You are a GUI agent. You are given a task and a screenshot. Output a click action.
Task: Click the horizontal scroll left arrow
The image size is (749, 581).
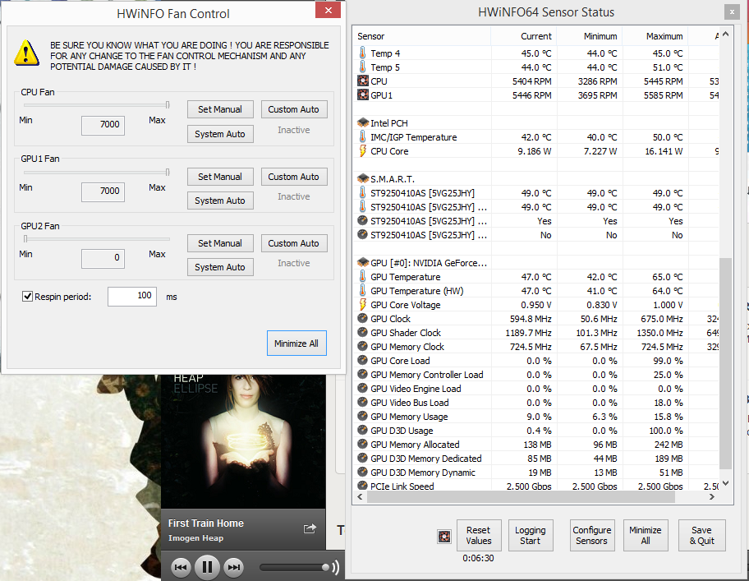360,497
